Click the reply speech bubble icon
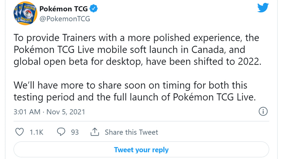283x159 pixels. tap(61, 132)
